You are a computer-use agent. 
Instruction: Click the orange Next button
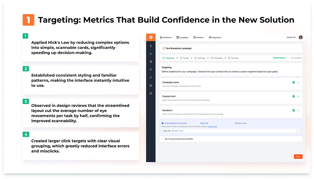tap(298, 156)
